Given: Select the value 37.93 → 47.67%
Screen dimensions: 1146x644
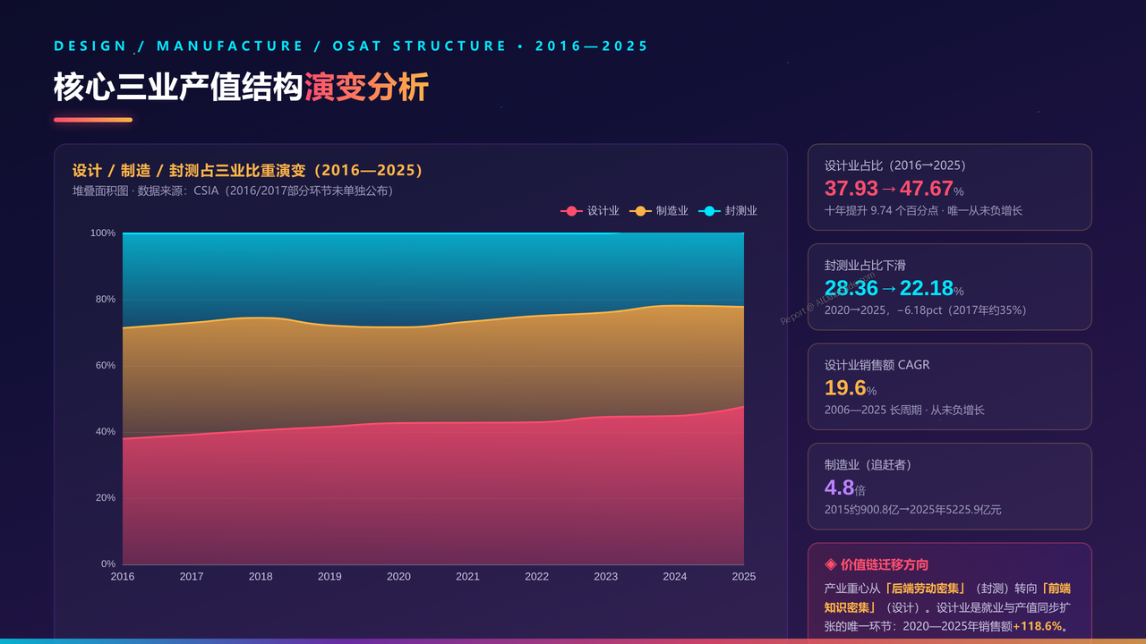Looking at the screenshot, I should tap(894, 189).
